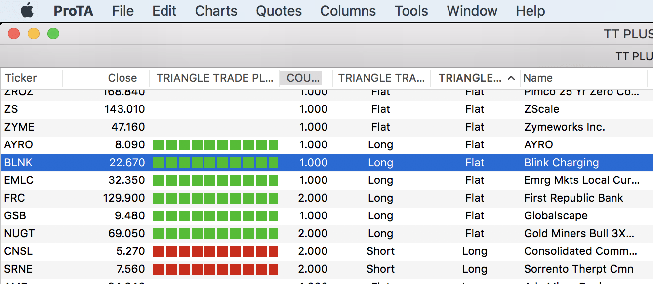Open the Help menu
The image size is (653, 284).
pyautogui.click(x=531, y=11)
